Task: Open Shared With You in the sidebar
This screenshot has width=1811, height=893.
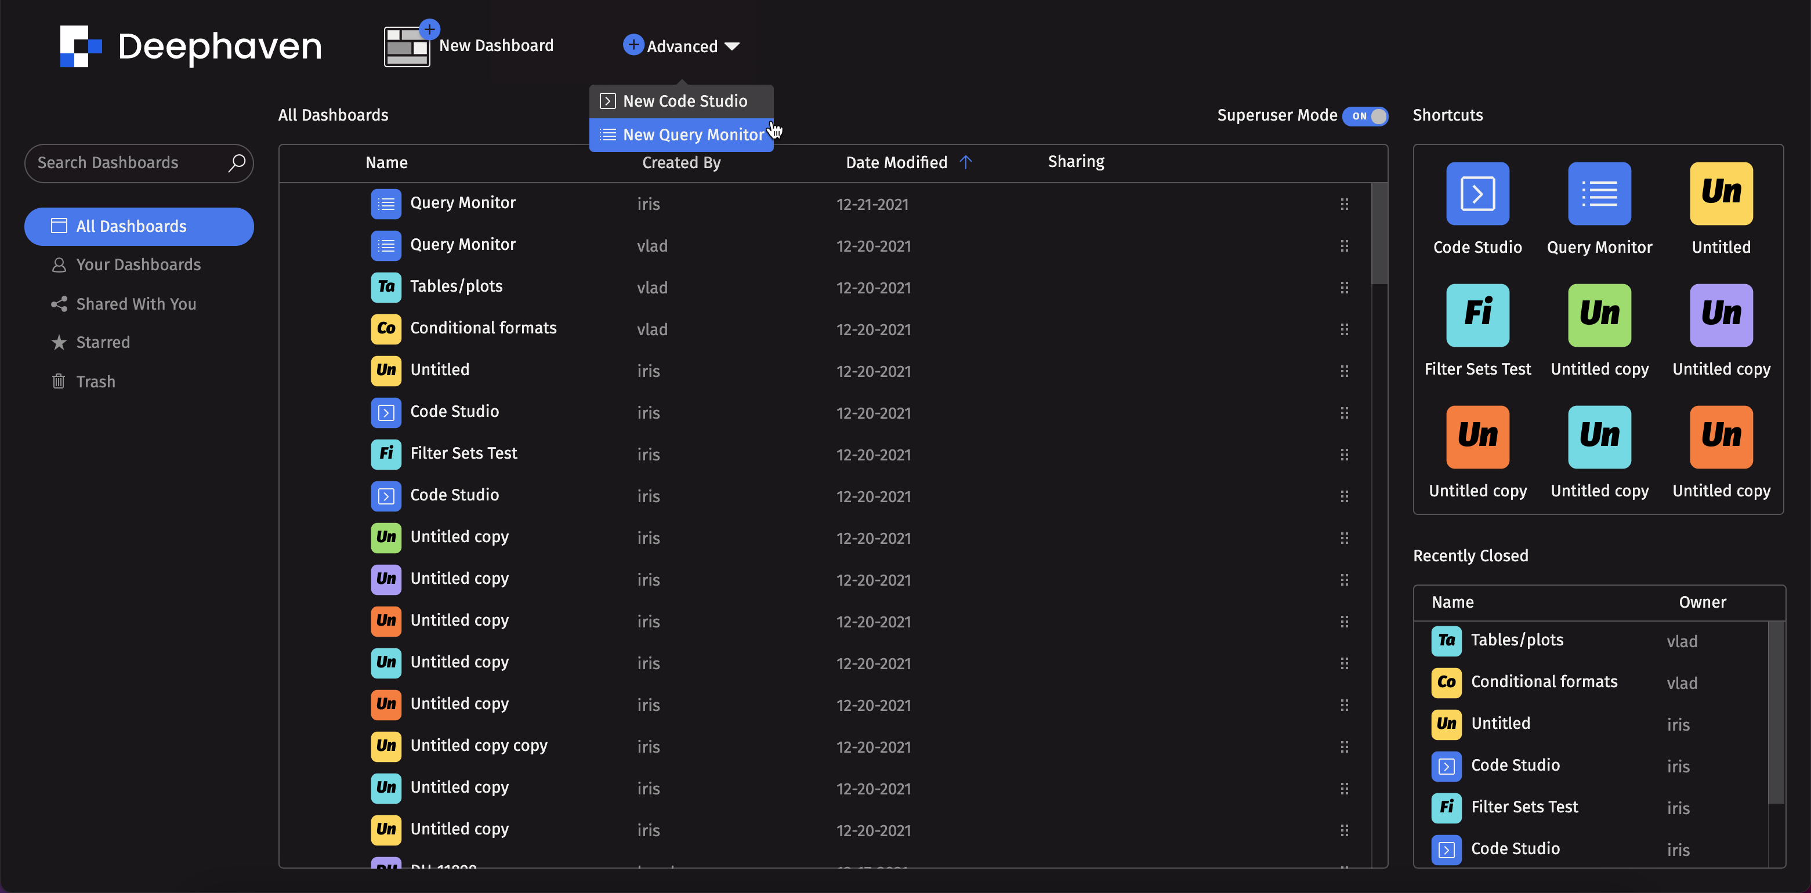Action: (139, 304)
